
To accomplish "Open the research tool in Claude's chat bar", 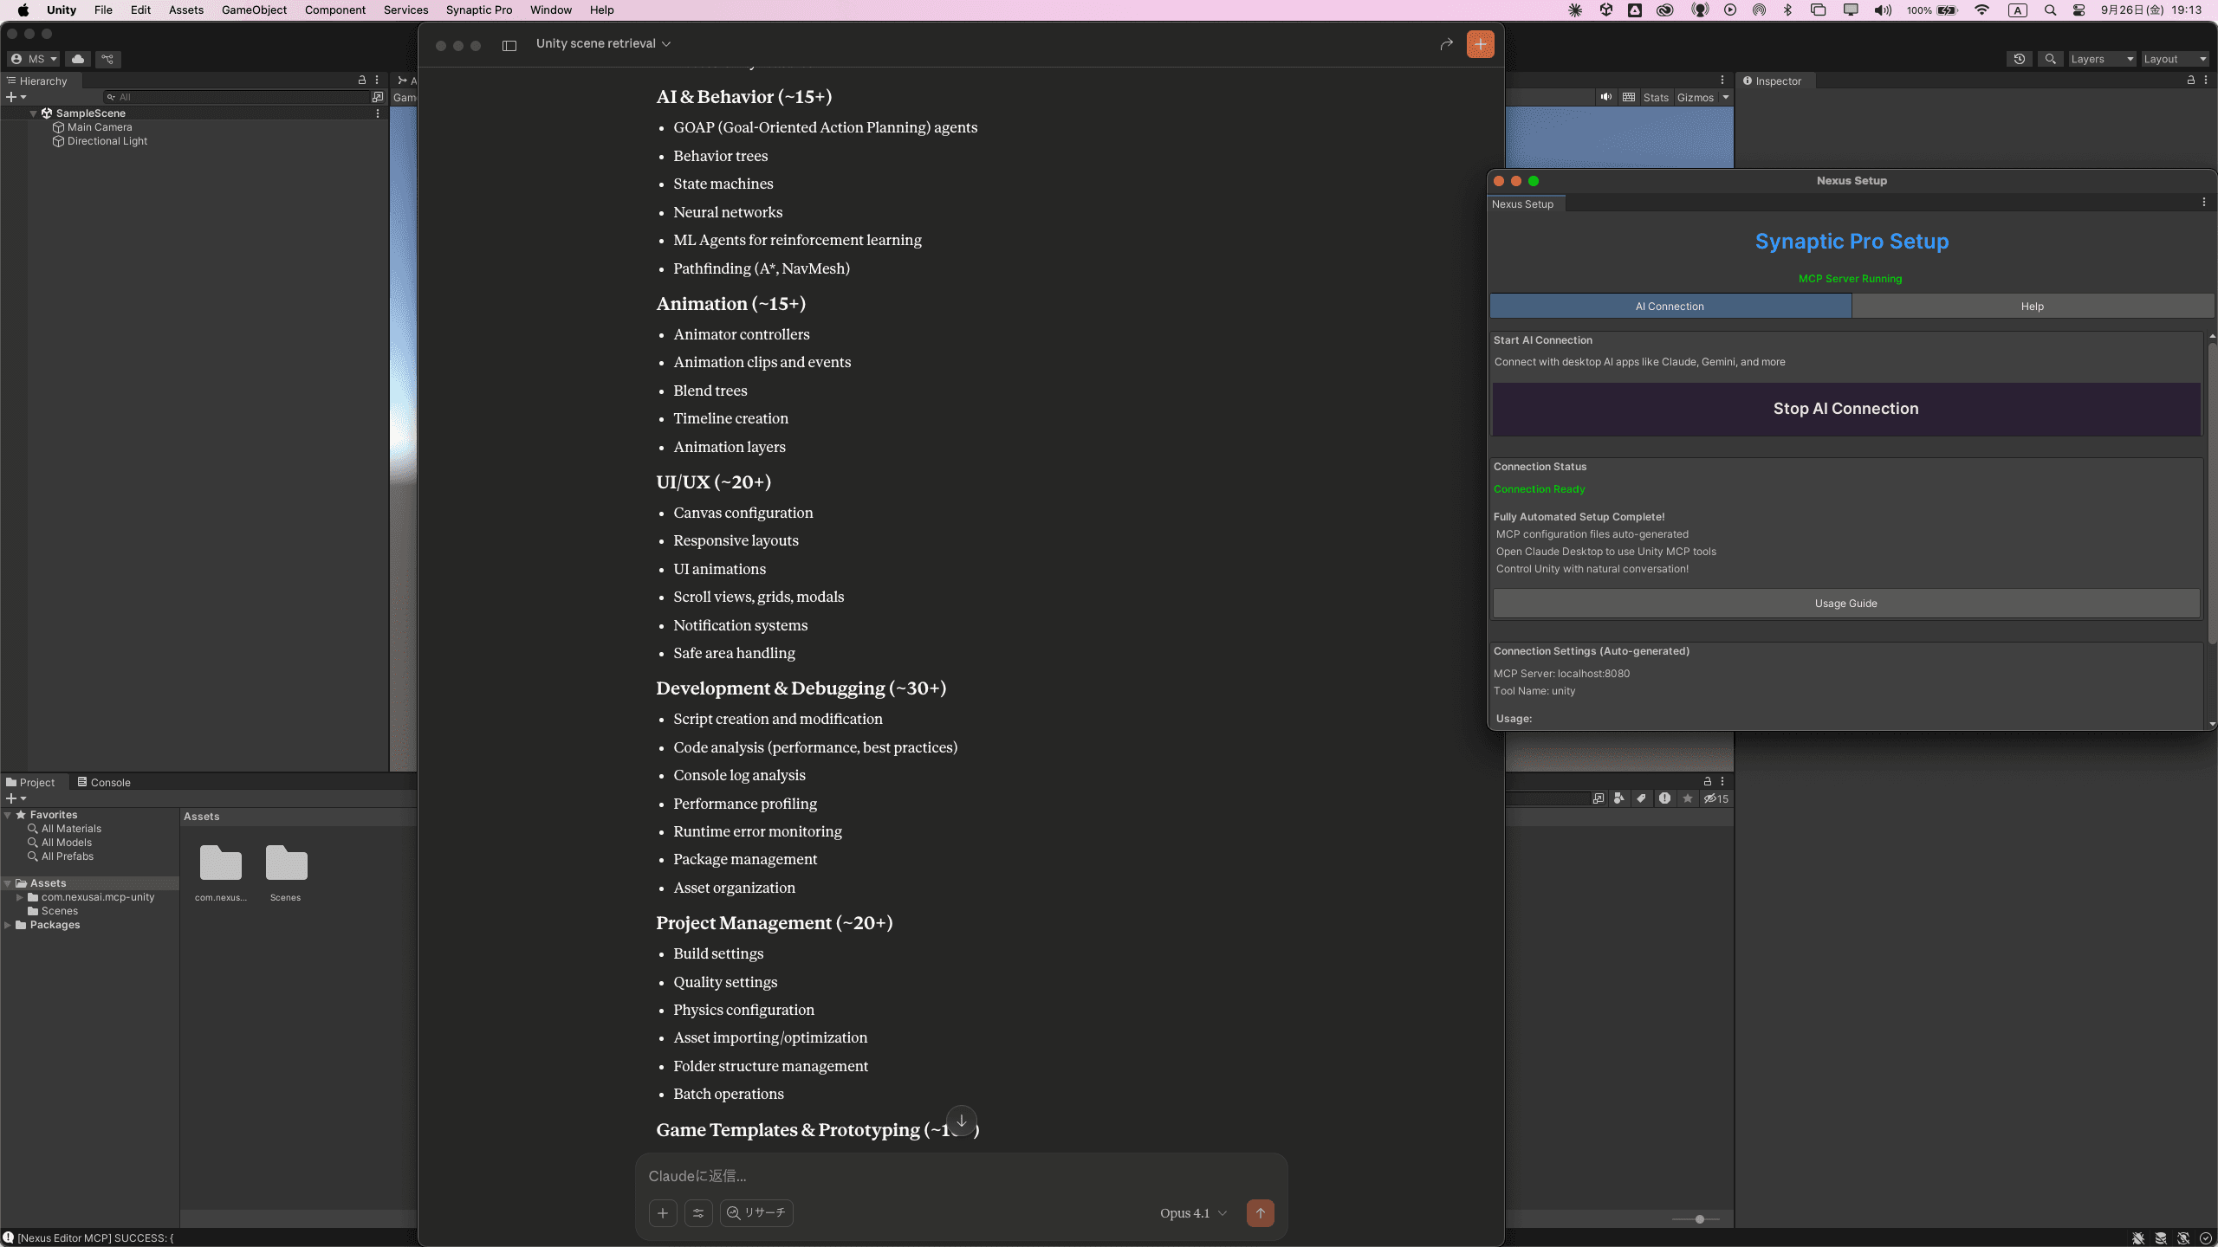I will [x=756, y=1212].
